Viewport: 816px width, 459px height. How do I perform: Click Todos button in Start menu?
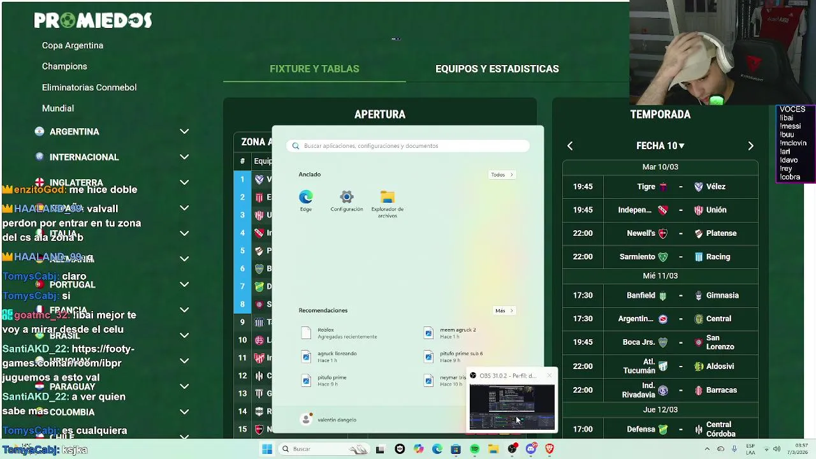coord(502,175)
